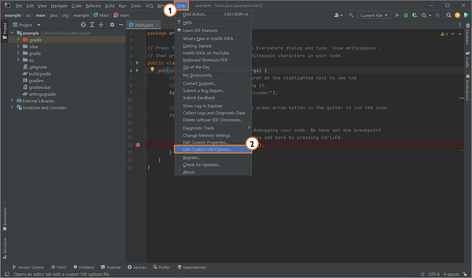Image resolution: width=472 pixels, height=278 pixels.
Task: Expand External Libraries node
Action: (x=12, y=101)
